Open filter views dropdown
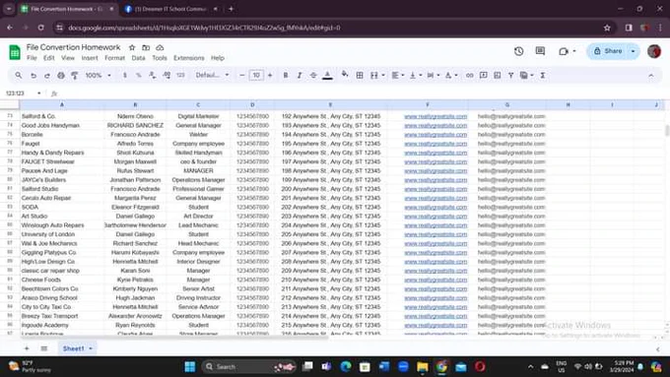The image size is (670, 377). pos(526,75)
